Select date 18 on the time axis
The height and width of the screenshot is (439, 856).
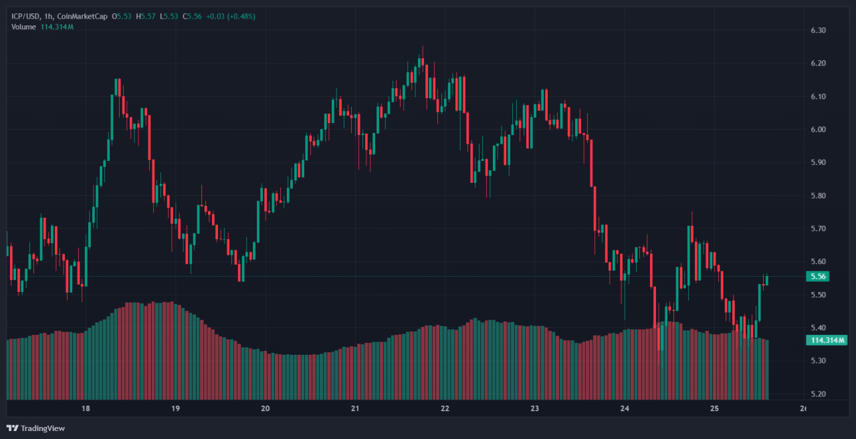[x=86, y=408]
